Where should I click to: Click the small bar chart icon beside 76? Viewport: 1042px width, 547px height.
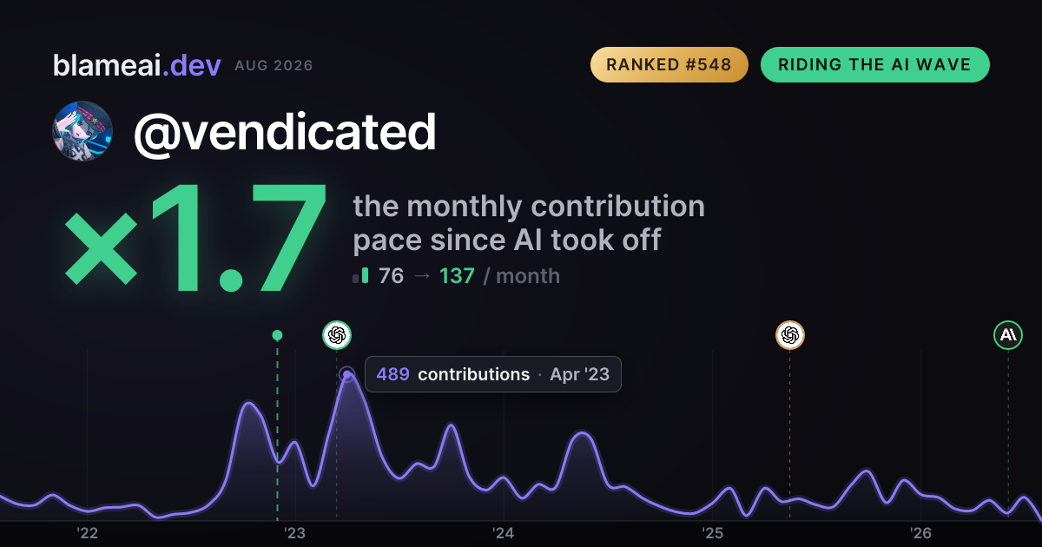(360, 276)
